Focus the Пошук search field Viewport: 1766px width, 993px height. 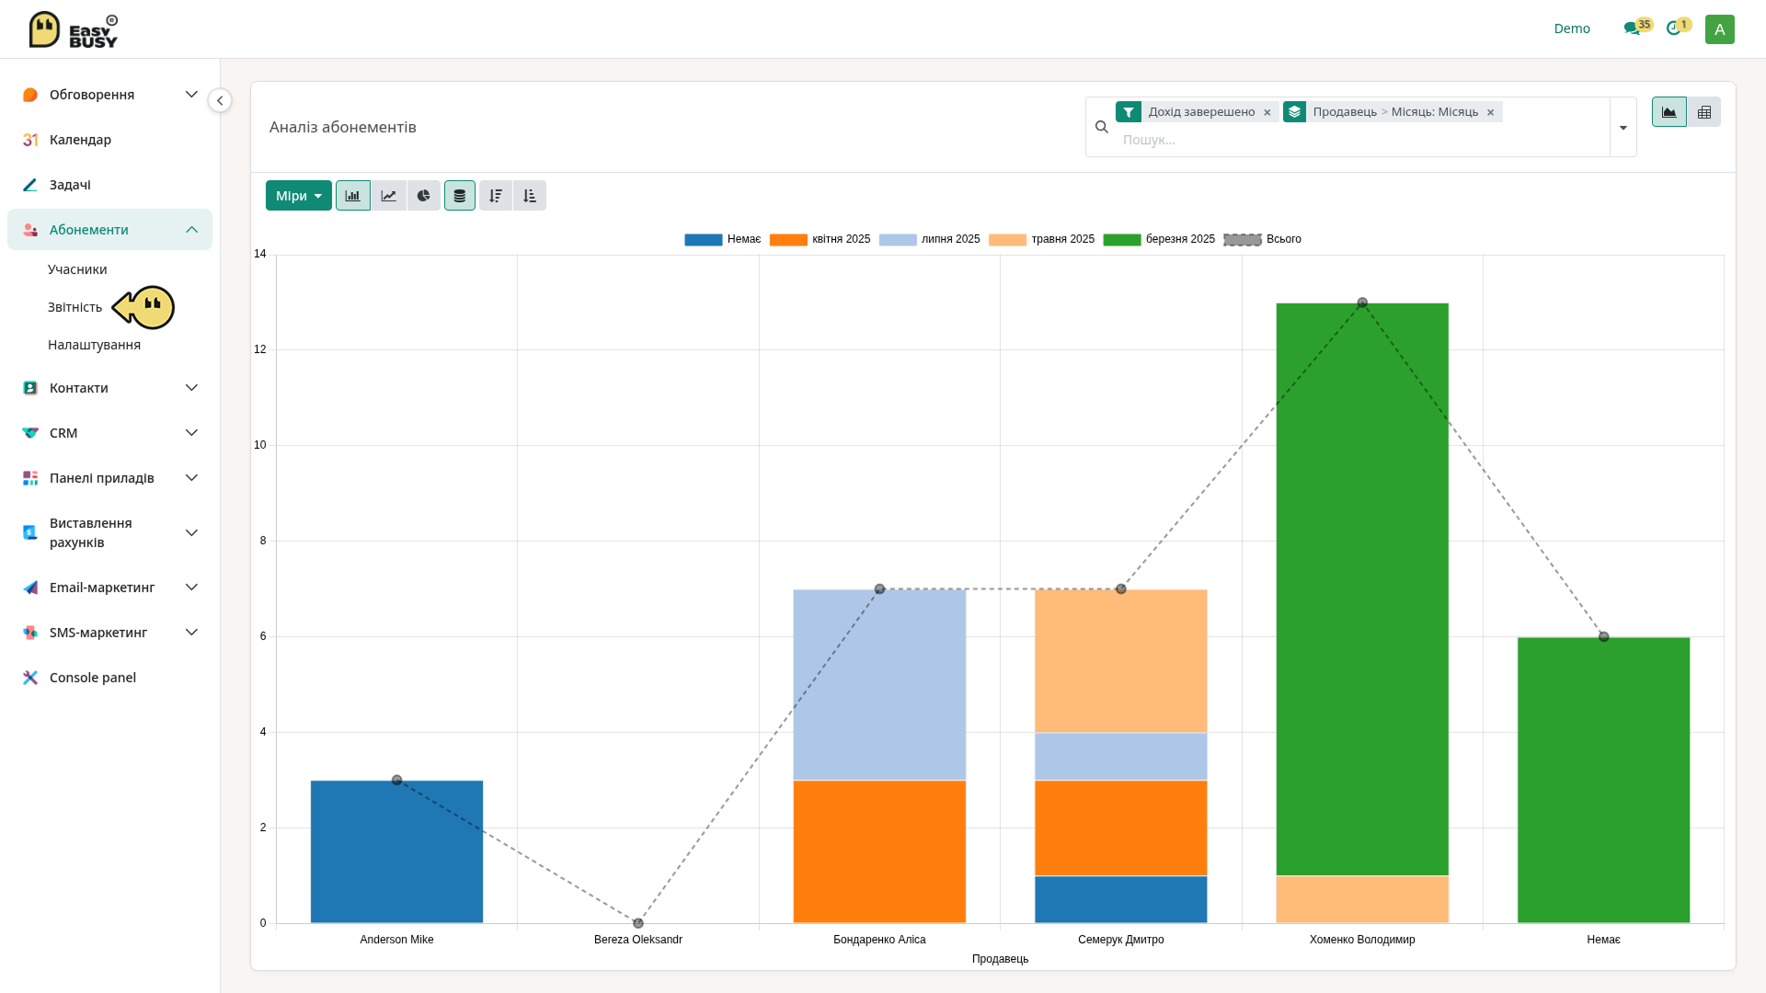tap(1361, 140)
